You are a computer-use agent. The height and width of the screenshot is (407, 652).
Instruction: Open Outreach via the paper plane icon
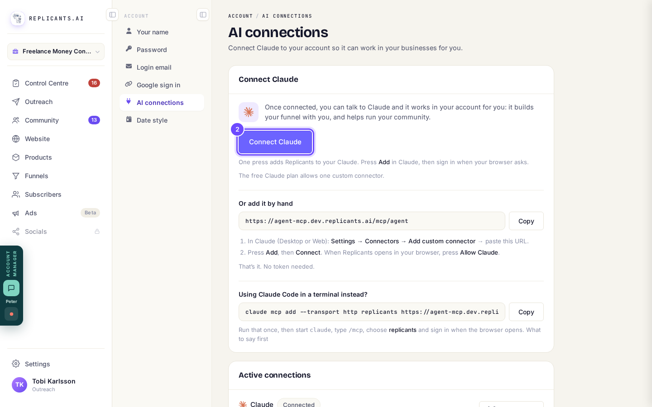(16, 102)
